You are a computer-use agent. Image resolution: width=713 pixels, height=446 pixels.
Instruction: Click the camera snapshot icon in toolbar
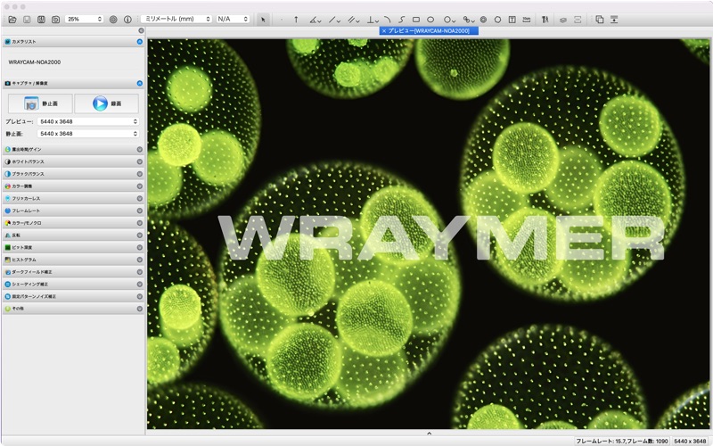[55, 19]
